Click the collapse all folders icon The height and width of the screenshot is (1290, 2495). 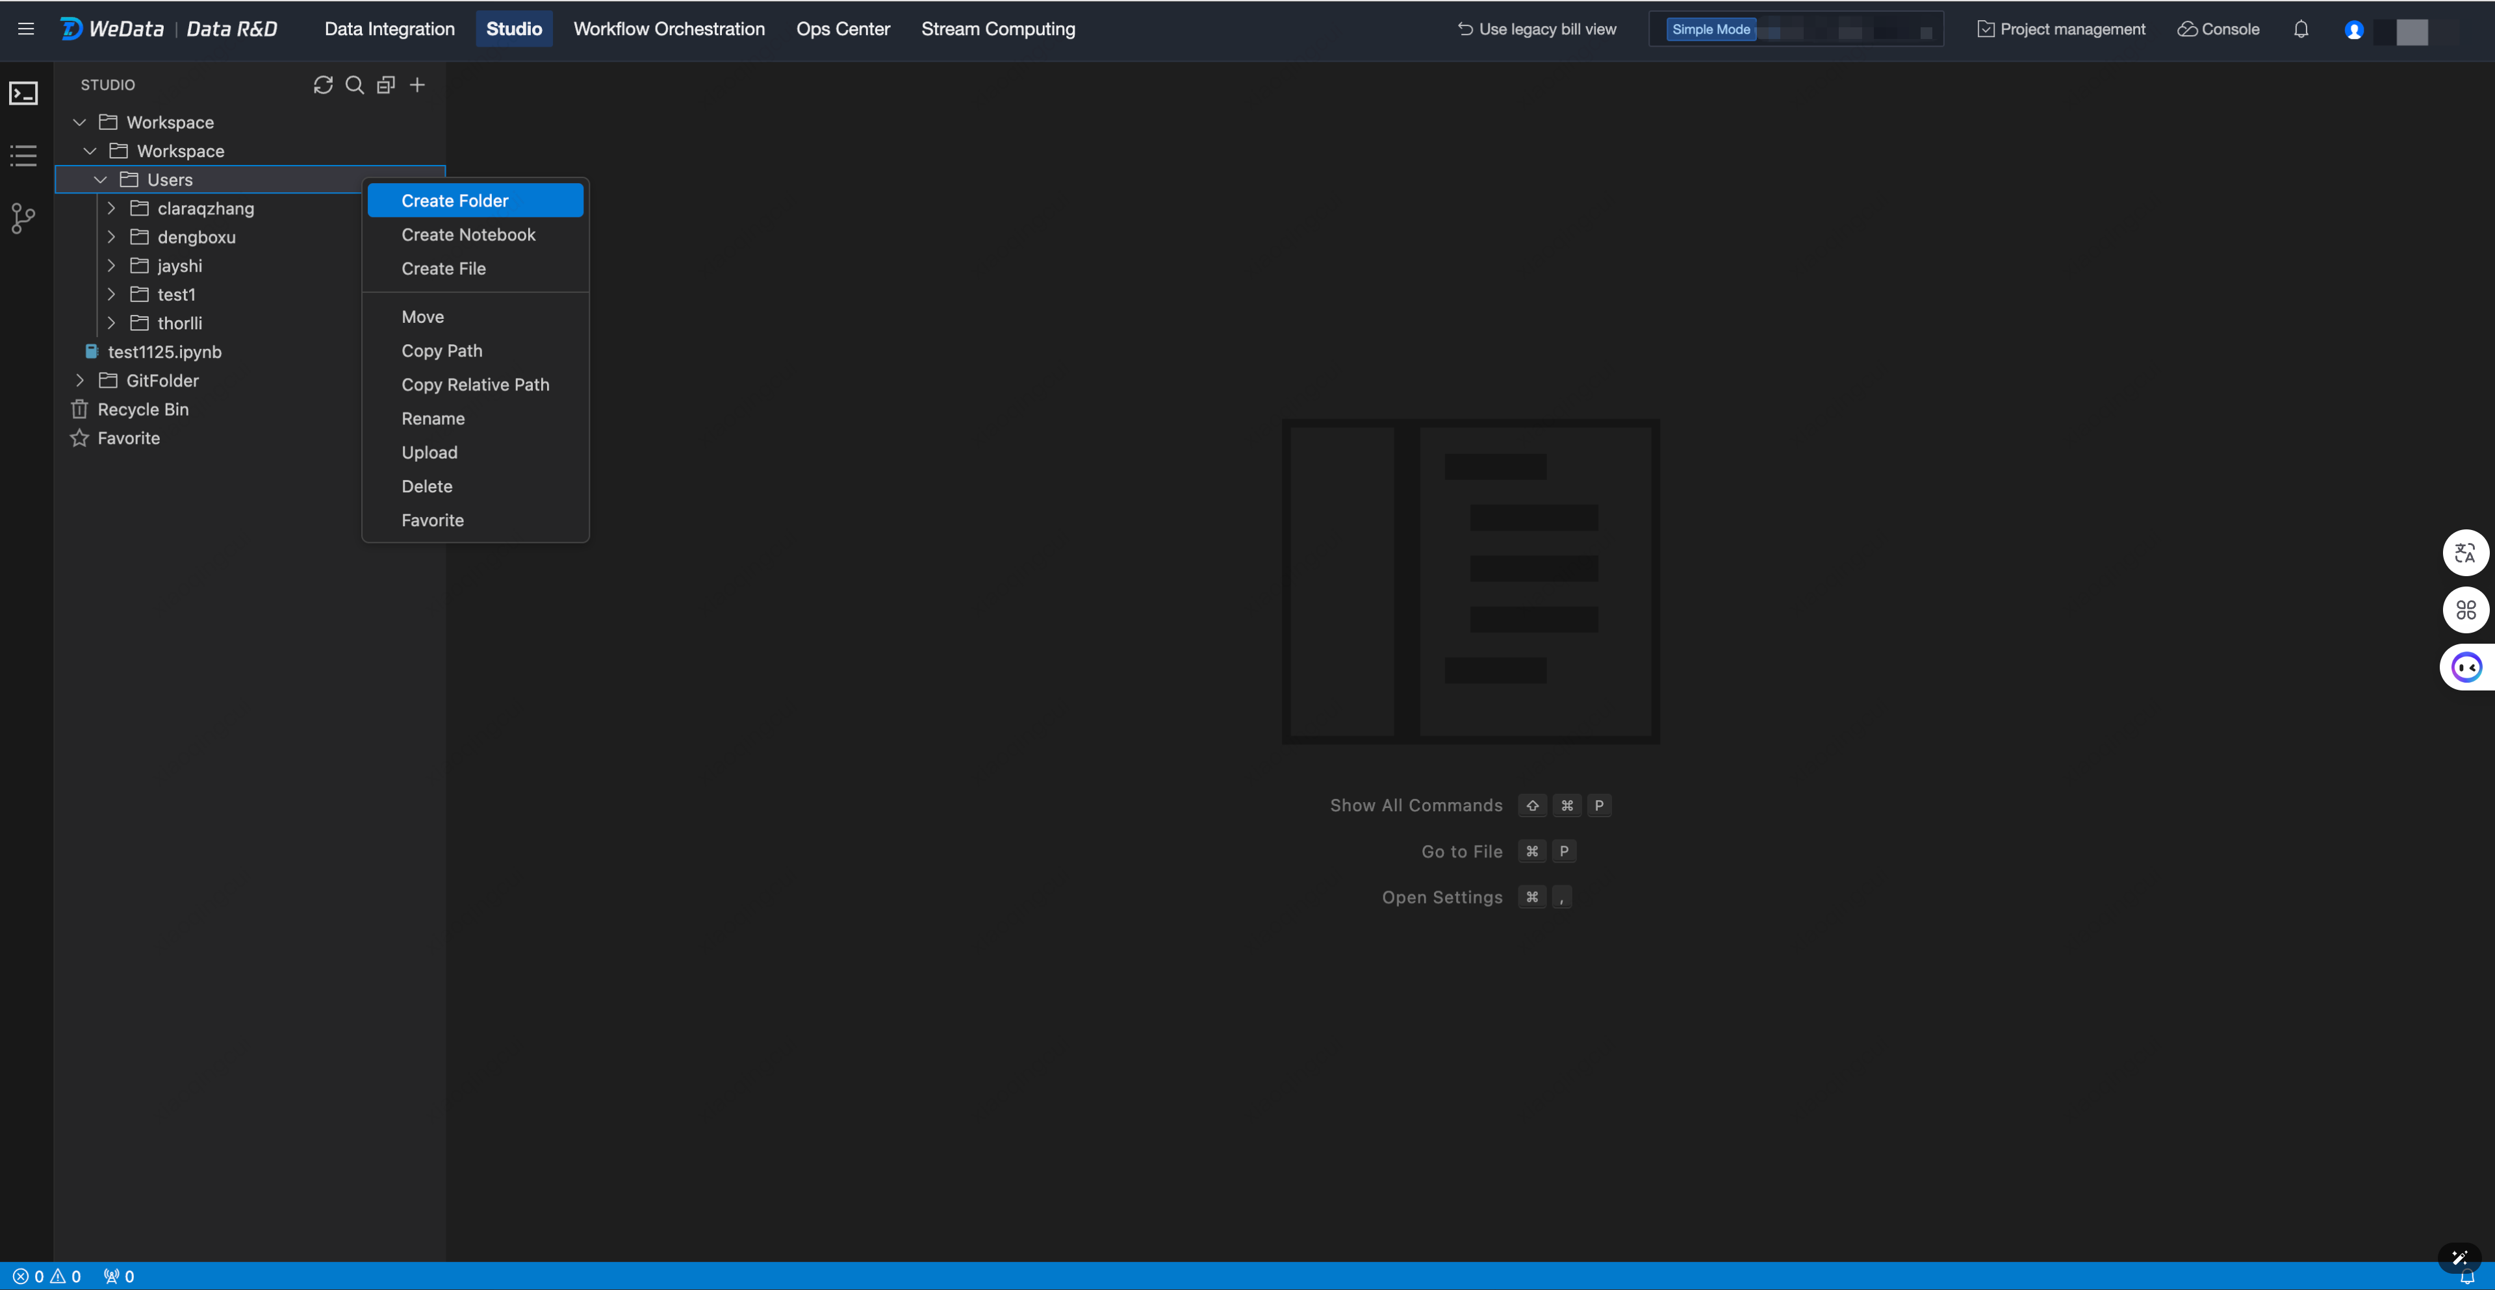click(385, 85)
